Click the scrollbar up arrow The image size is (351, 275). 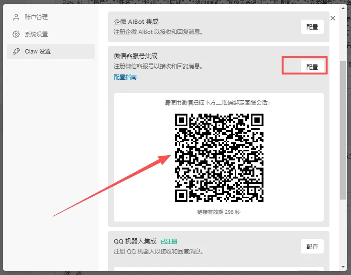(x=343, y=9)
